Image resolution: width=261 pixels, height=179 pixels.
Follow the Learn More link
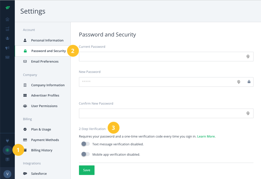click(206, 137)
